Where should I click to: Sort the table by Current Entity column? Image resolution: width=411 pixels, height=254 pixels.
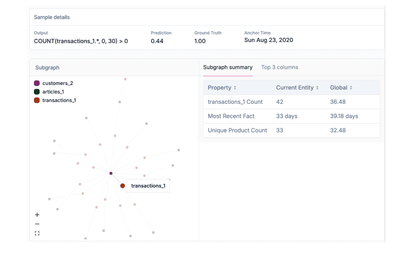pyautogui.click(x=317, y=88)
